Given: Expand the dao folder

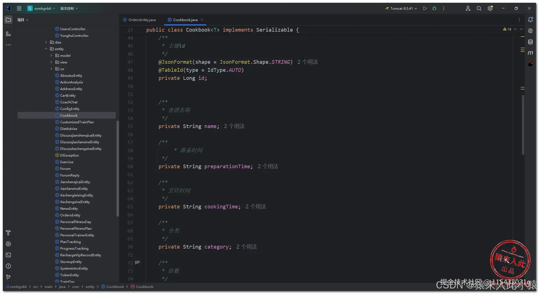Looking at the screenshot, I should 46,42.
